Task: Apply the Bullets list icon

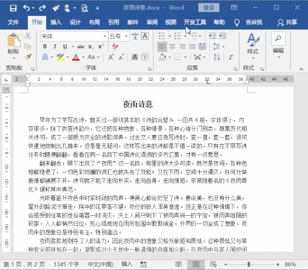Action: tap(162, 36)
